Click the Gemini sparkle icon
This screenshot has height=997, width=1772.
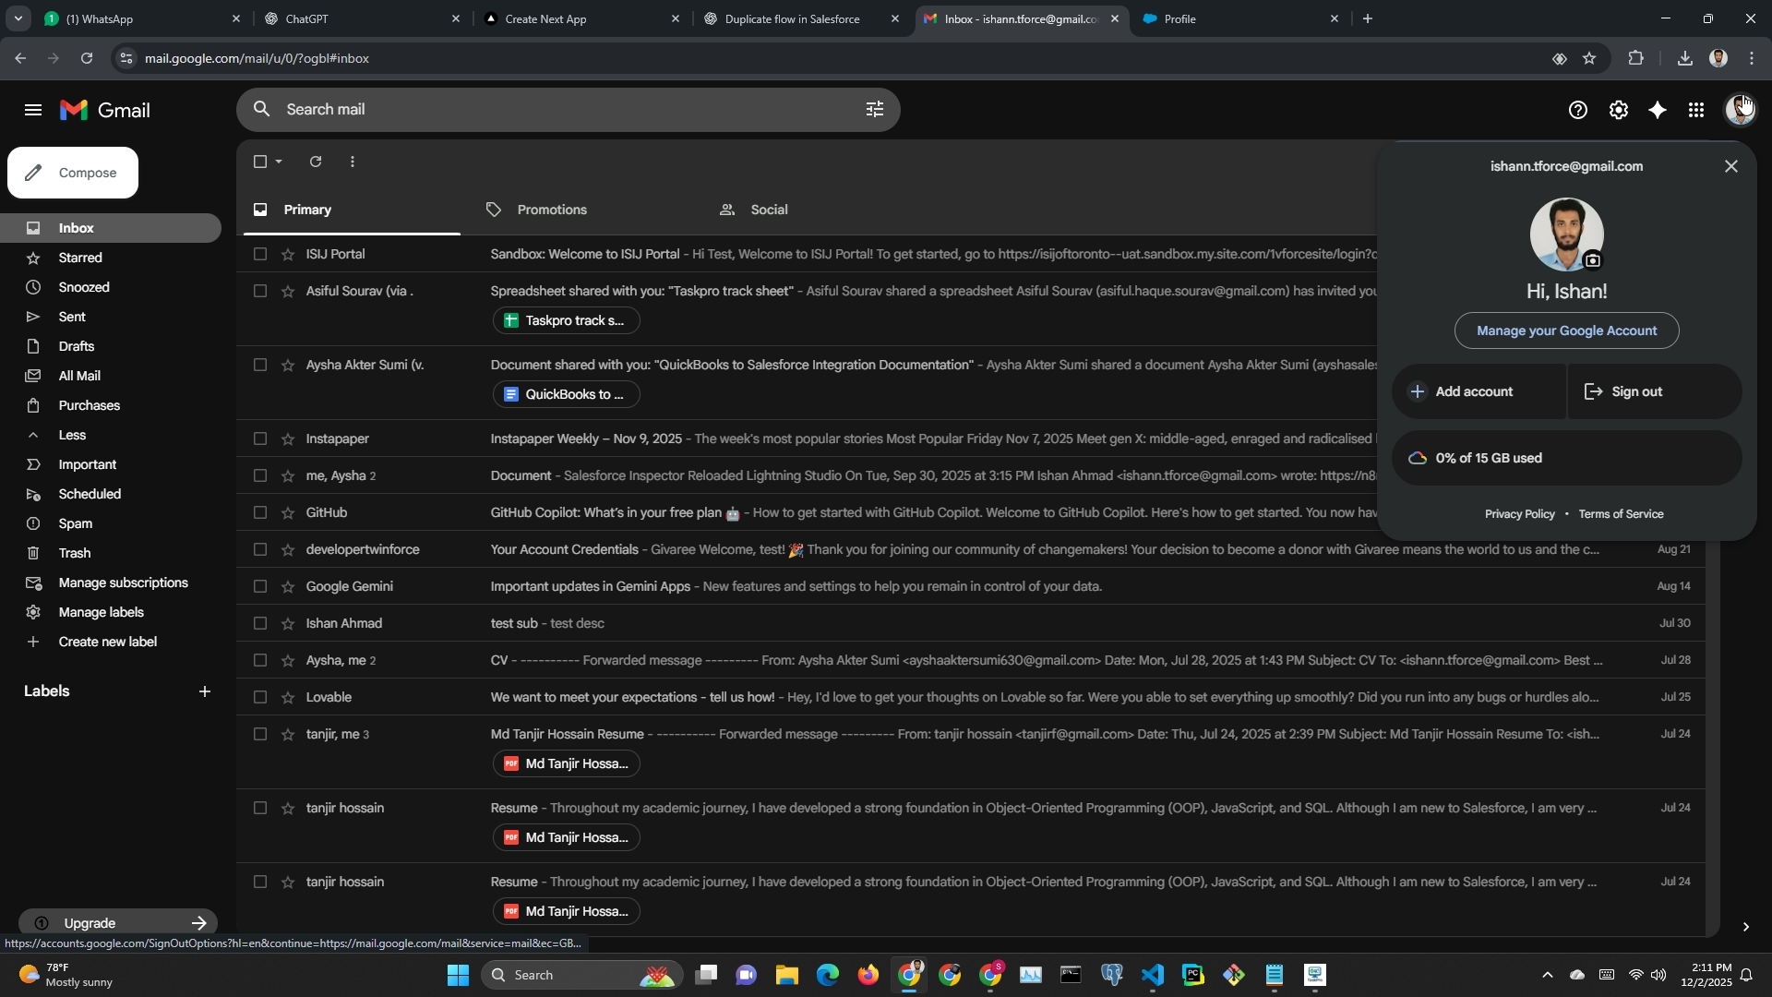tap(1658, 110)
